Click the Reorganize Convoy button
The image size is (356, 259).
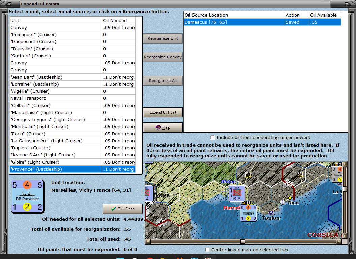163,57
